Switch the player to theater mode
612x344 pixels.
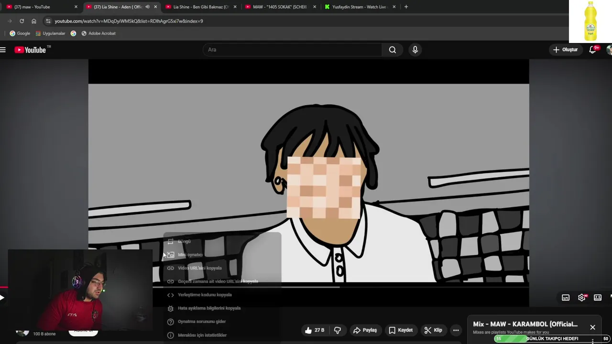tap(598, 298)
